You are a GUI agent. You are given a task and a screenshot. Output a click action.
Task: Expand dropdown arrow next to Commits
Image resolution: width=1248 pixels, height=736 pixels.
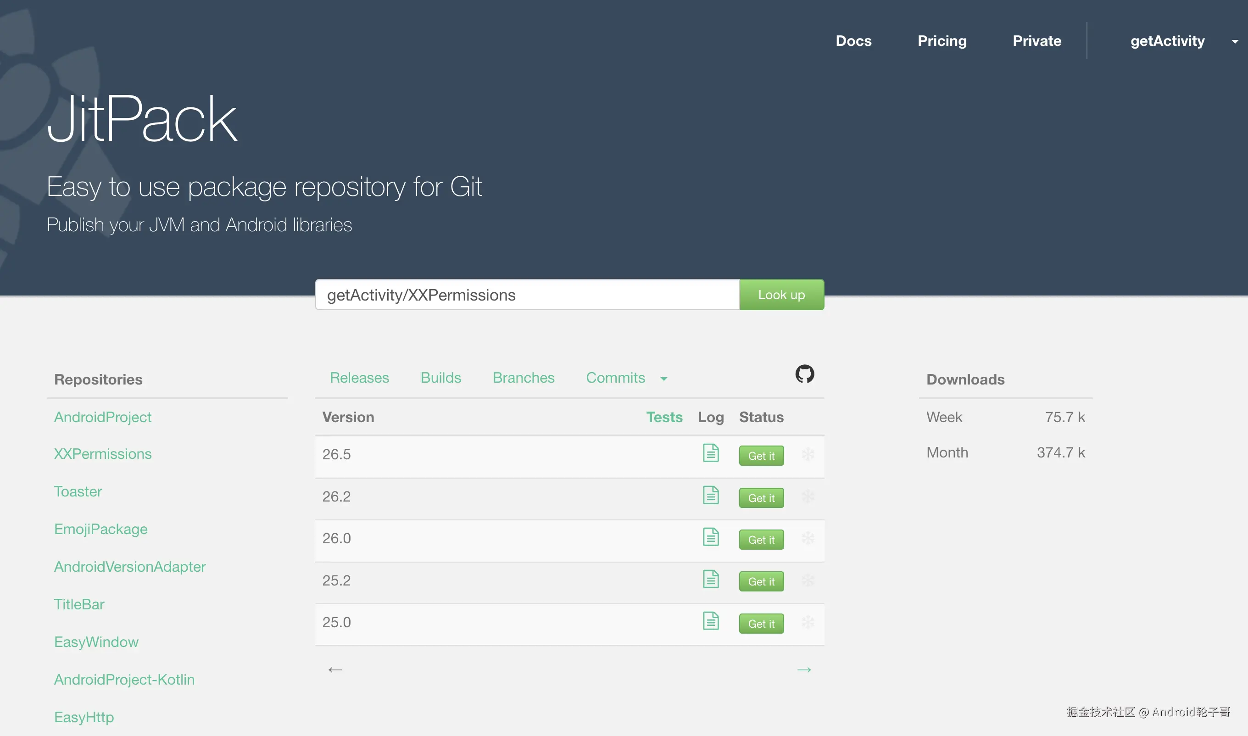click(x=663, y=379)
